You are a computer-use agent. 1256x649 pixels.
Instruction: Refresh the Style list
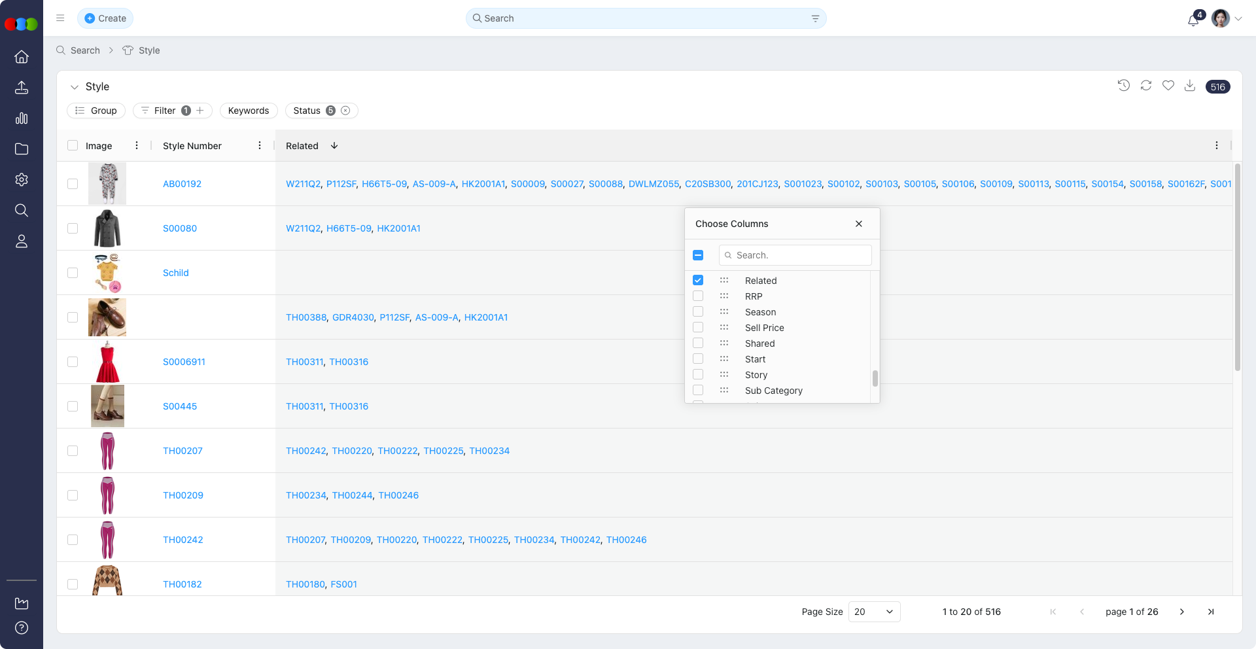pos(1146,86)
